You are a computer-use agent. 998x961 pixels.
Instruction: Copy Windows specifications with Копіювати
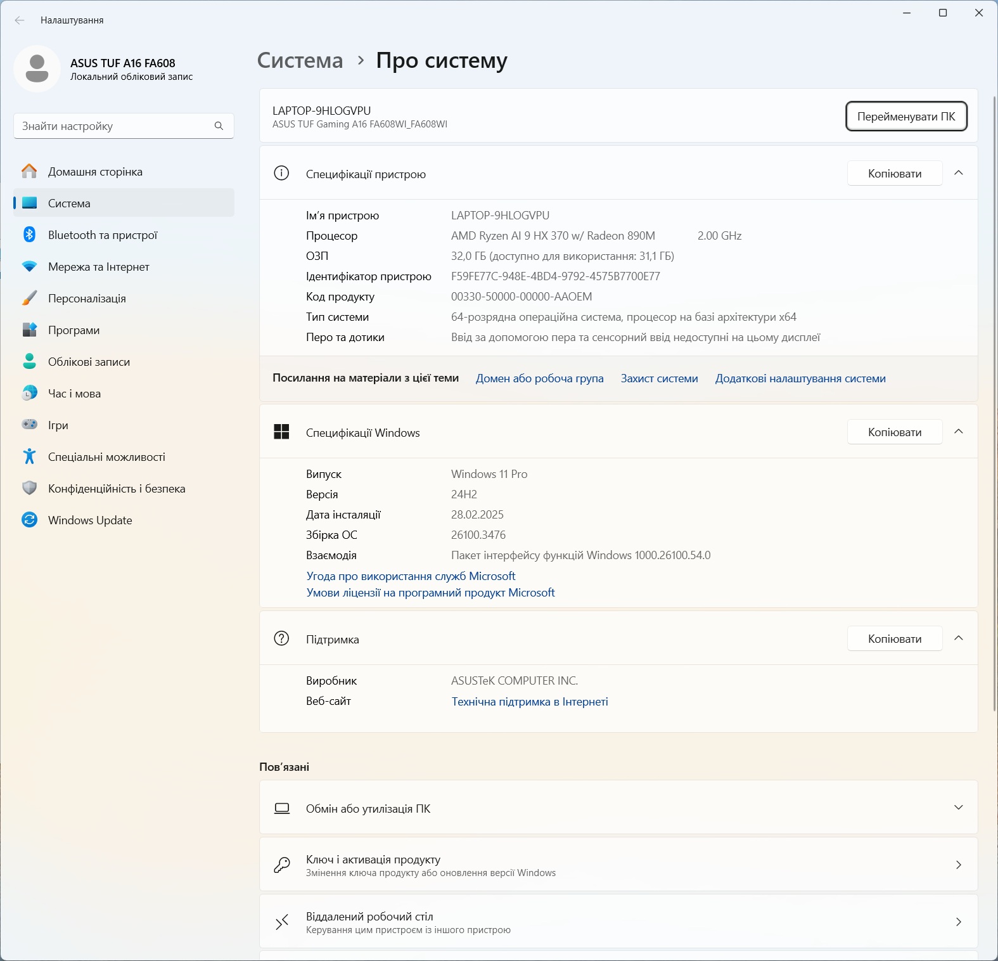click(x=895, y=432)
